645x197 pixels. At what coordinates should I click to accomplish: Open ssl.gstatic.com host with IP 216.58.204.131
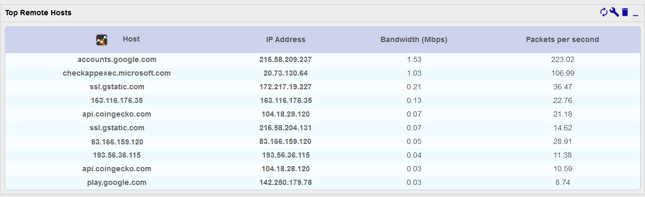point(117,128)
